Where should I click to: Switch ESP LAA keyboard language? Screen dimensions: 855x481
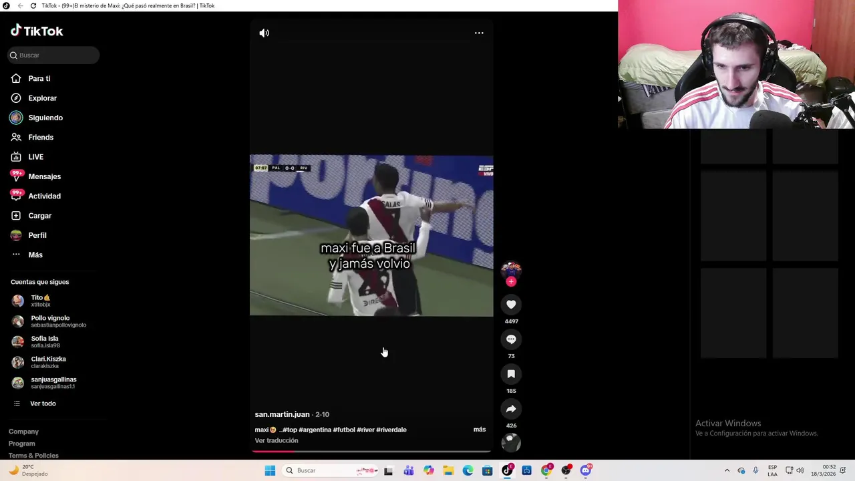(772, 470)
